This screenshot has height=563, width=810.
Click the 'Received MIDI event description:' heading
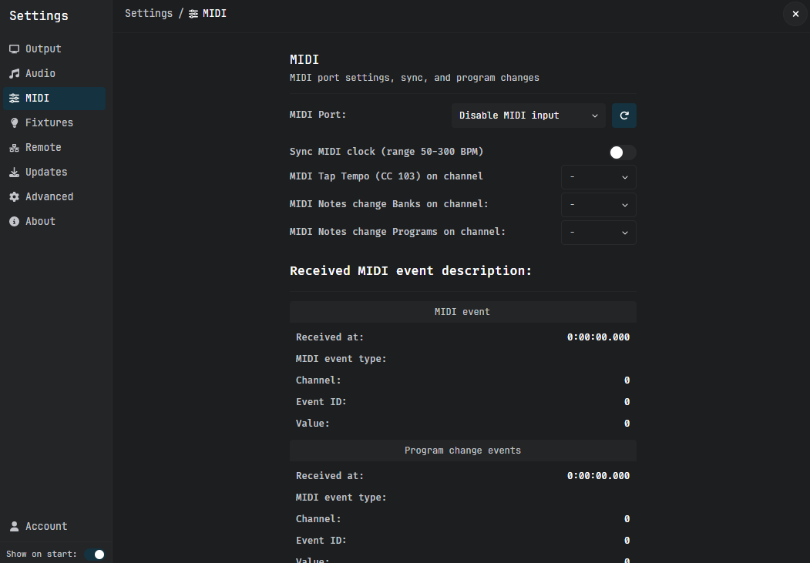pyautogui.click(x=411, y=271)
